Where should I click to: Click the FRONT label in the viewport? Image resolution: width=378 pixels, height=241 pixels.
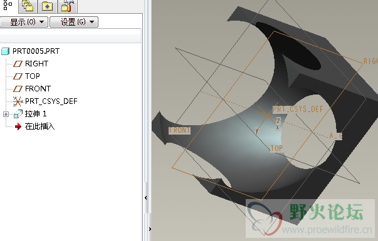tap(179, 130)
